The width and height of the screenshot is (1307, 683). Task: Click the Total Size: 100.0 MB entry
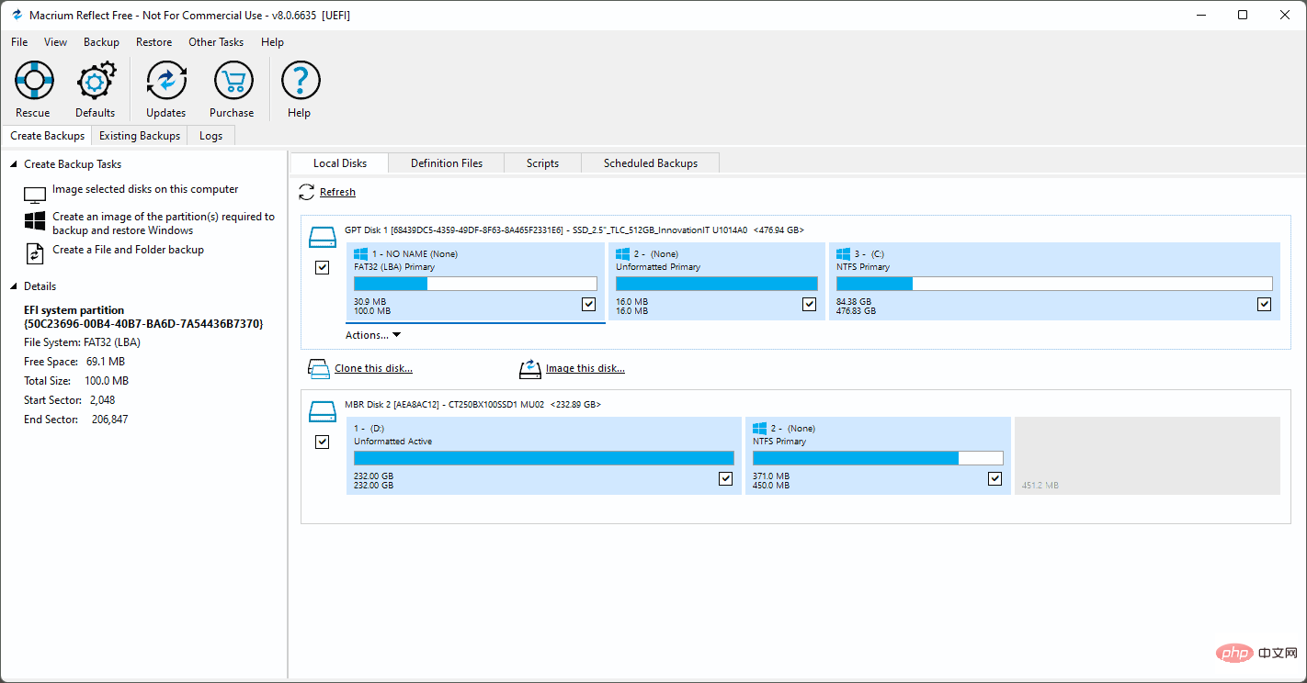coord(76,381)
